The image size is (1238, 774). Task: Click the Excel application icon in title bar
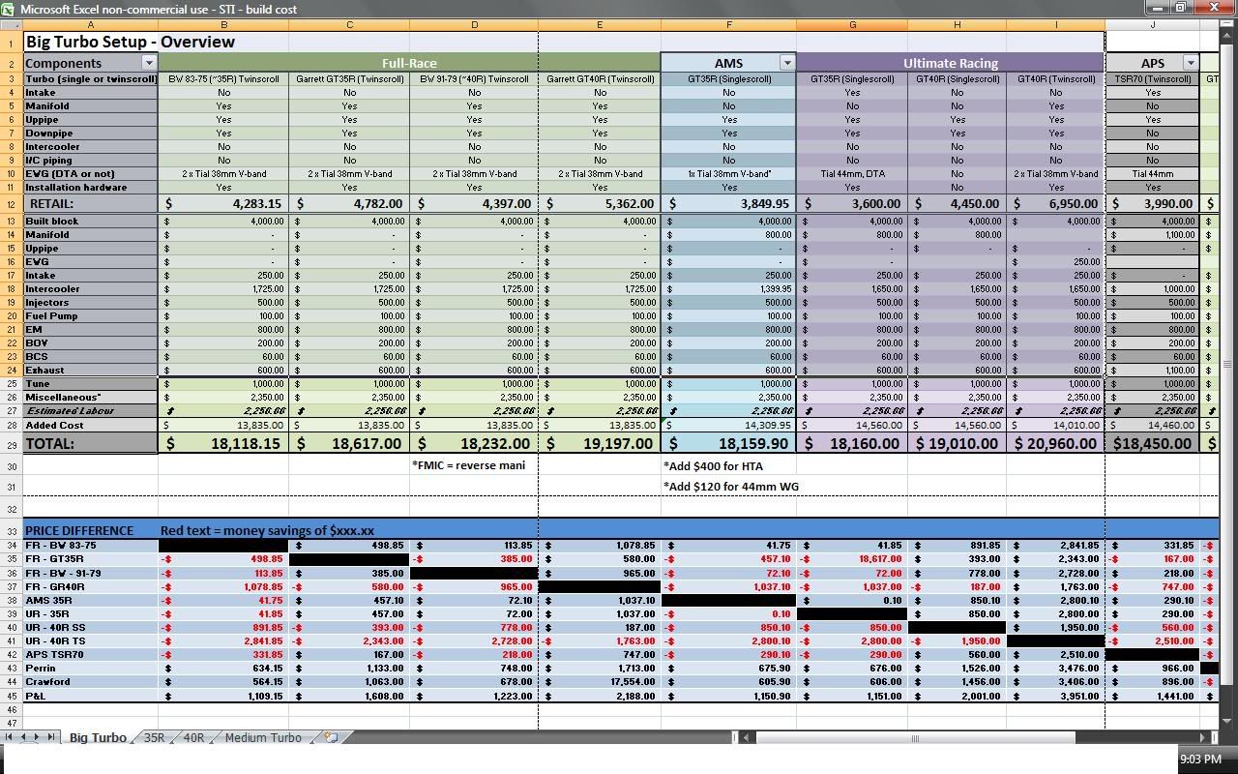click(x=9, y=9)
